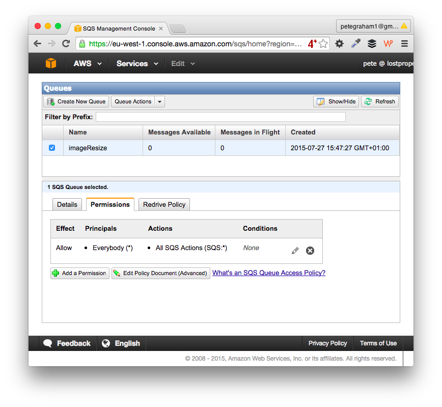Viewport: 442px width, 407px height.
Task: Uncheck the imageResize queue checkbox
Action: [x=52, y=148]
